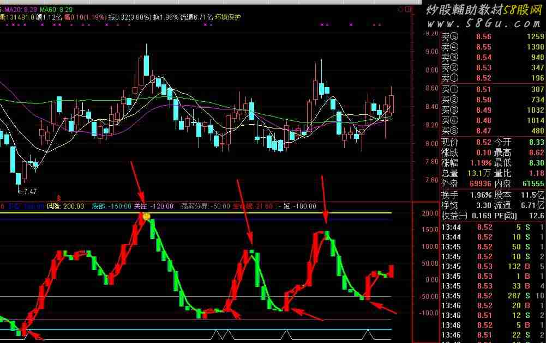This screenshot has height=343, width=546.
Task: Click the 强弱分界: -50.00 indicator label
Action: tap(205, 206)
